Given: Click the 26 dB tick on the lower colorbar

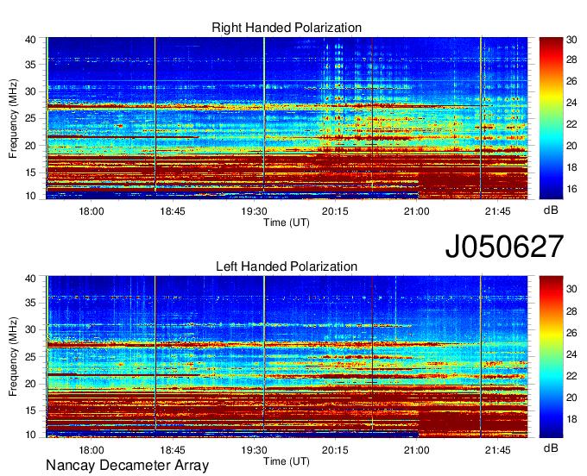Looking at the screenshot, I should (571, 333).
